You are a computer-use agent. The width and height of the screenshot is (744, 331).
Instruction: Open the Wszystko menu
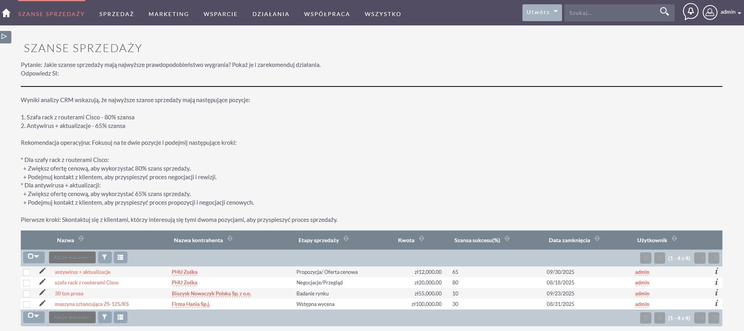(383, 14)
